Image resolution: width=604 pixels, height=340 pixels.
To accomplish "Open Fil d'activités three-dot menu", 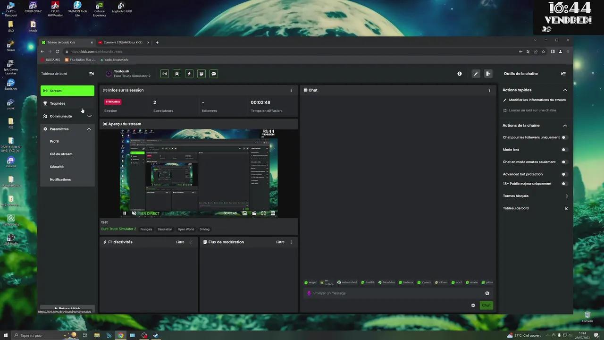I will pyautogui.click(x=191, y=242).
